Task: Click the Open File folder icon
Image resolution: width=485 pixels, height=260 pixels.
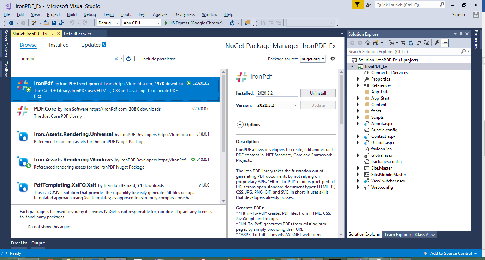Action: [46, 23]
